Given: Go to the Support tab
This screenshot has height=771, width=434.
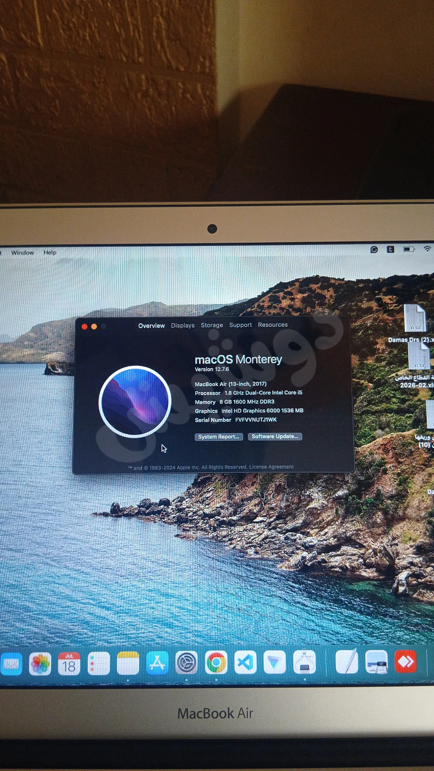Looking at the screenshot, I should click(241, 325).
